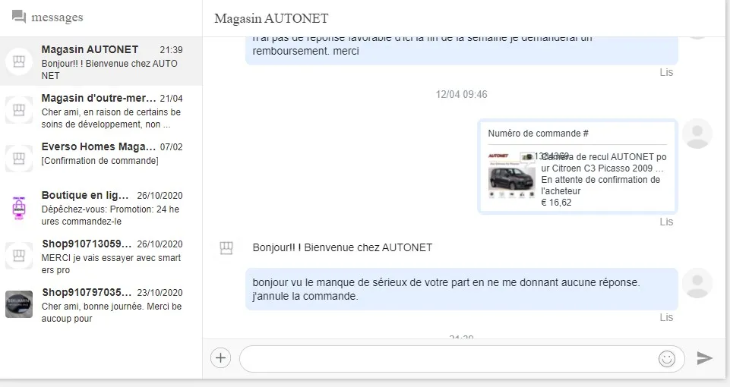Open Shop910713059 conversation dated 26/10/2020

101,256
